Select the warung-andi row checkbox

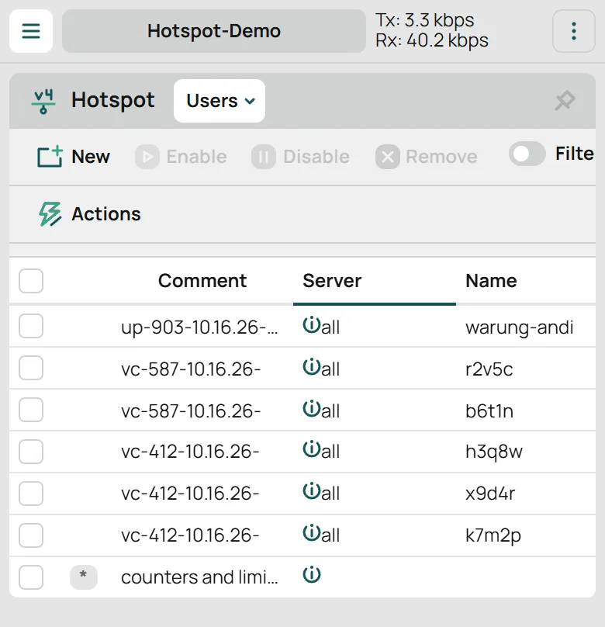click(31, 326)
